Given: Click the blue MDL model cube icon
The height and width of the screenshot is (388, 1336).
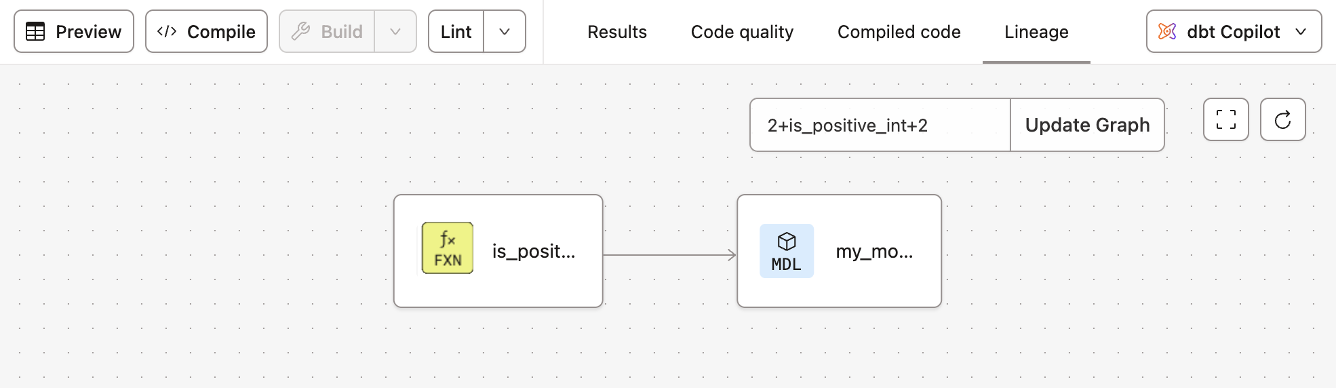Looking at the screenshot, I should click(787, 251).
